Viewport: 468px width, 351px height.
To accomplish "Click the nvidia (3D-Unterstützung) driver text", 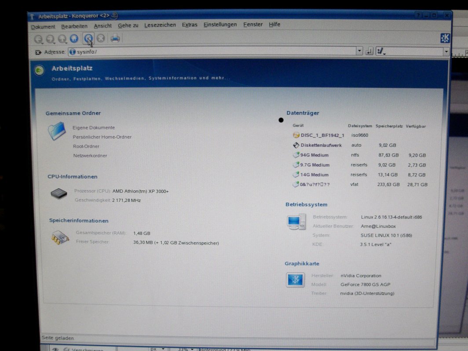I will click(x=367, y=293).
